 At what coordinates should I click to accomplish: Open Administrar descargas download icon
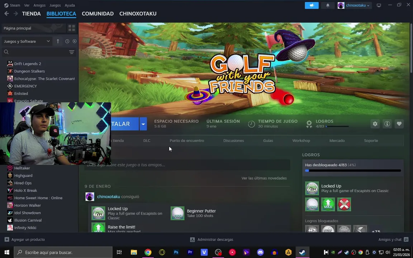[x=192, y=240]
